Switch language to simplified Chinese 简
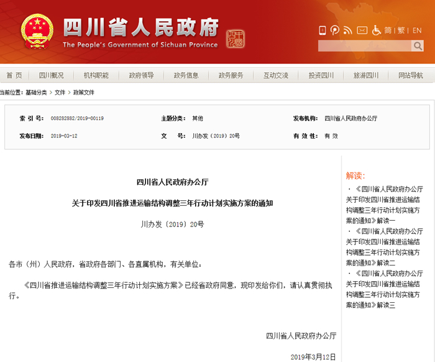 (x=388, y=30)
